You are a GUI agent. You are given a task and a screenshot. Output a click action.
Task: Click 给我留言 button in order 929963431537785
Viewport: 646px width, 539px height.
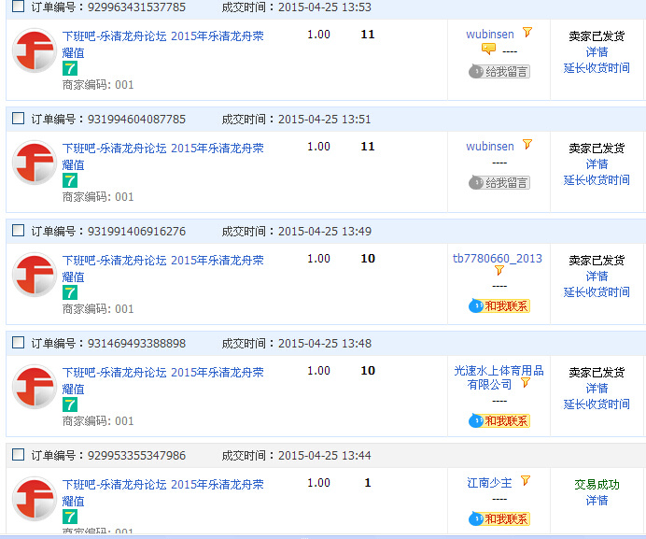pos(499,72)
